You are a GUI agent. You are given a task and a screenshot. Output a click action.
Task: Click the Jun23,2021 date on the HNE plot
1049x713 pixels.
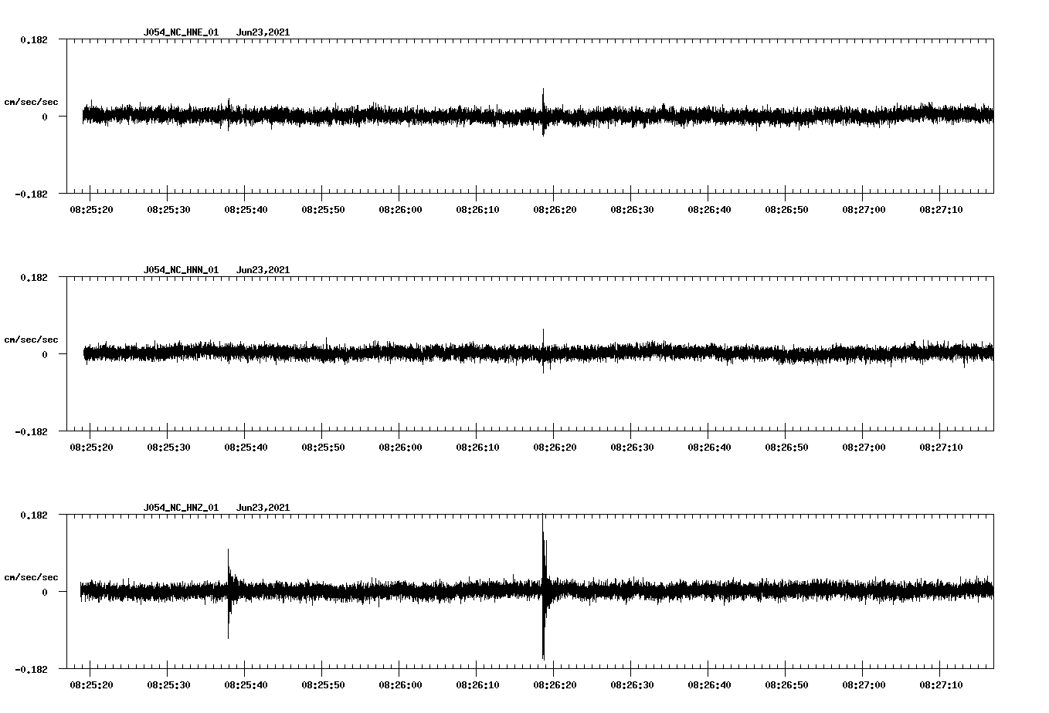263,32
